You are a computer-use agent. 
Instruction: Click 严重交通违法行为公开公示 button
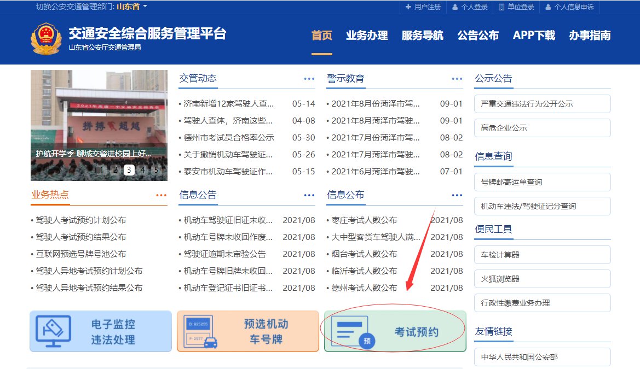tap(542, 104)
